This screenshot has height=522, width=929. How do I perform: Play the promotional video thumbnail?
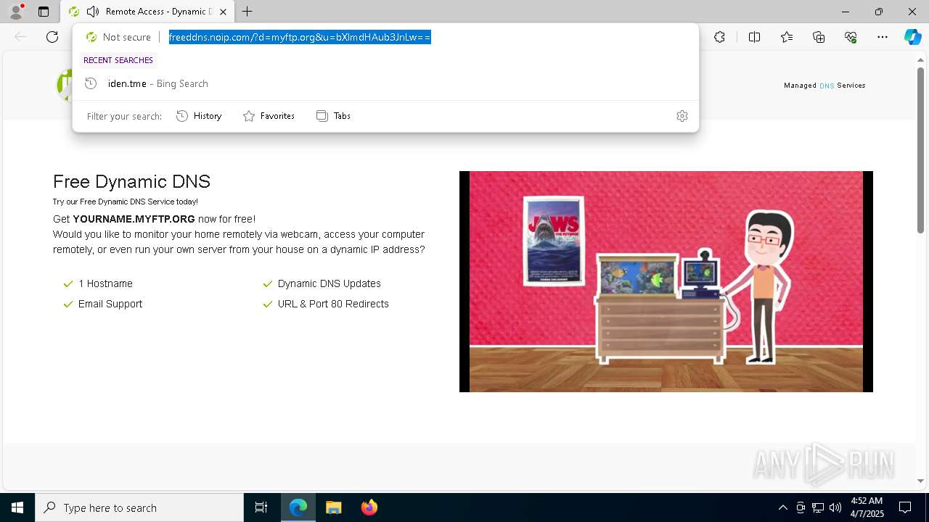coord(666,281)
